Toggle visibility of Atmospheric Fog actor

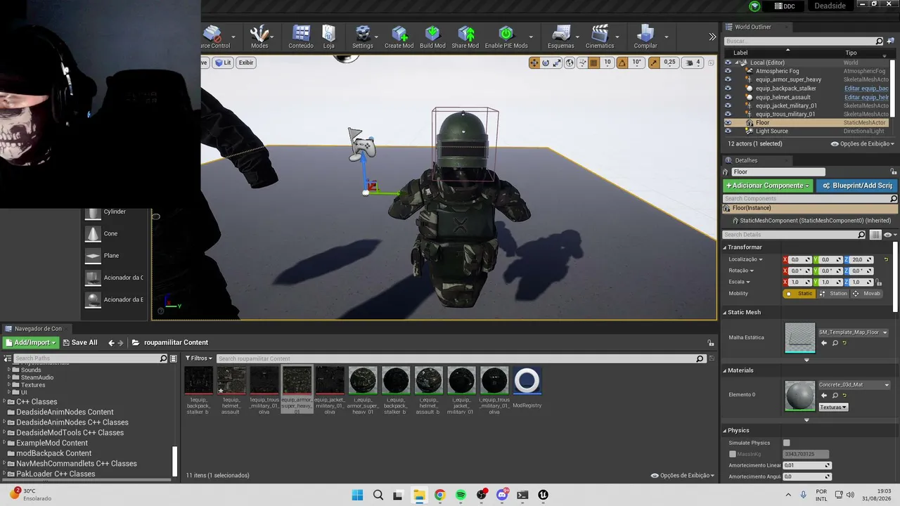(728, 71)
